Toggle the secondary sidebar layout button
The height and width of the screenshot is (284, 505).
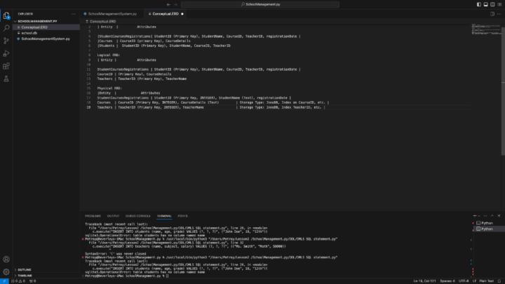tap(491, 4)
